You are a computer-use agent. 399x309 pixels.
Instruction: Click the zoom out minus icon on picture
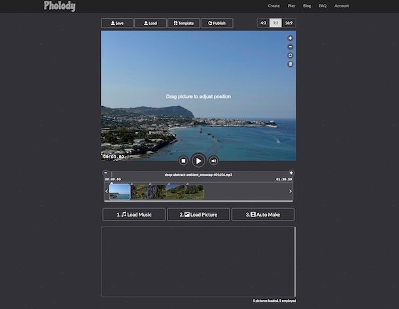[x=290, y=47]
